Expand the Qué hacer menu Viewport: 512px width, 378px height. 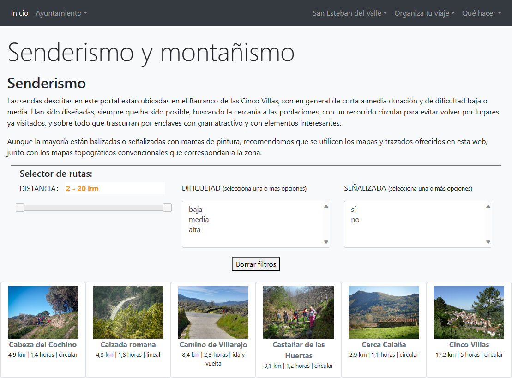tap(482, 13)
